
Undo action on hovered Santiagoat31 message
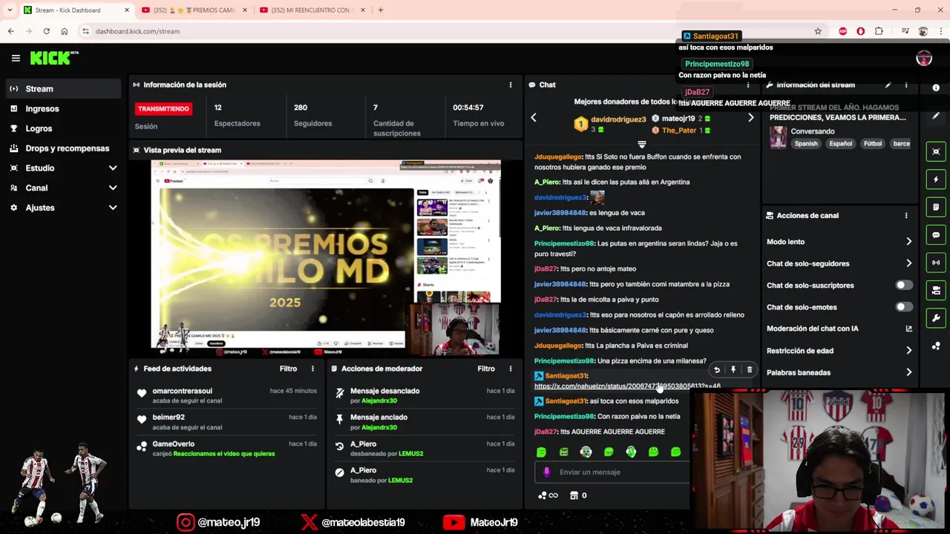click(717, 369)
